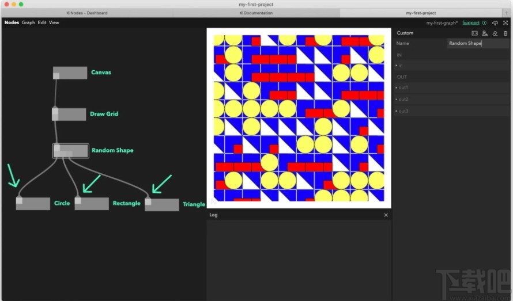Open the Edit menu

(x=42, y=22)
